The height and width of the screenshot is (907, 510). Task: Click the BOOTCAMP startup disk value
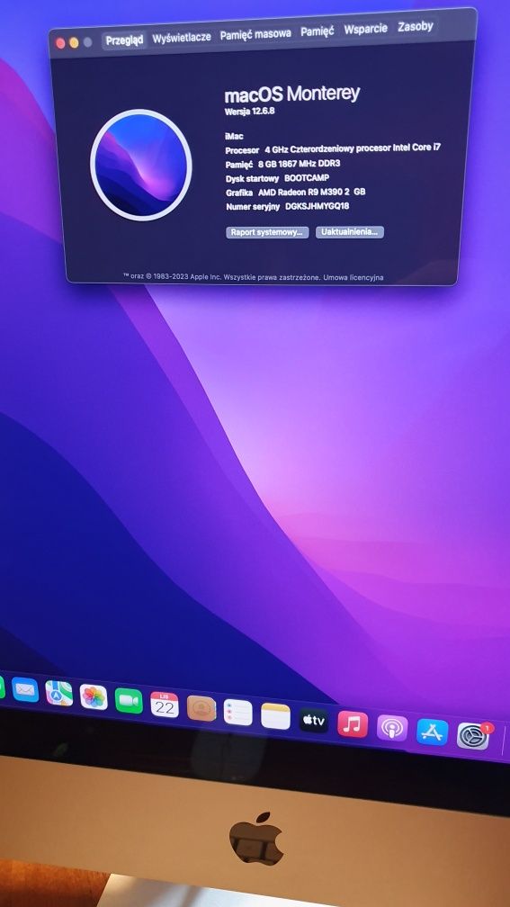(306, 178)
